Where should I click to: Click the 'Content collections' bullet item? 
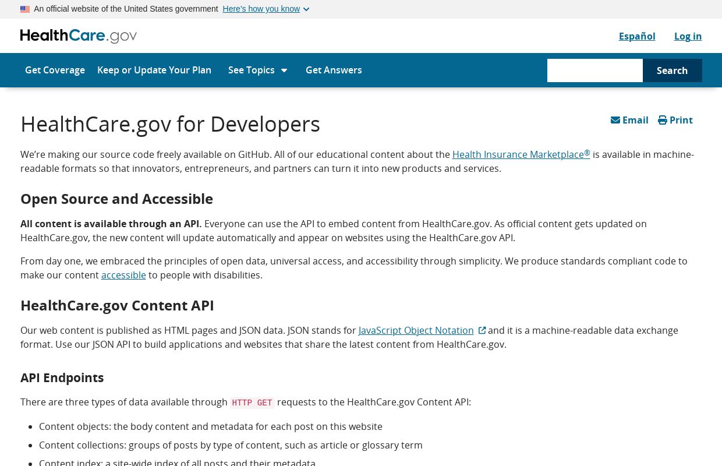pos(231,445)
